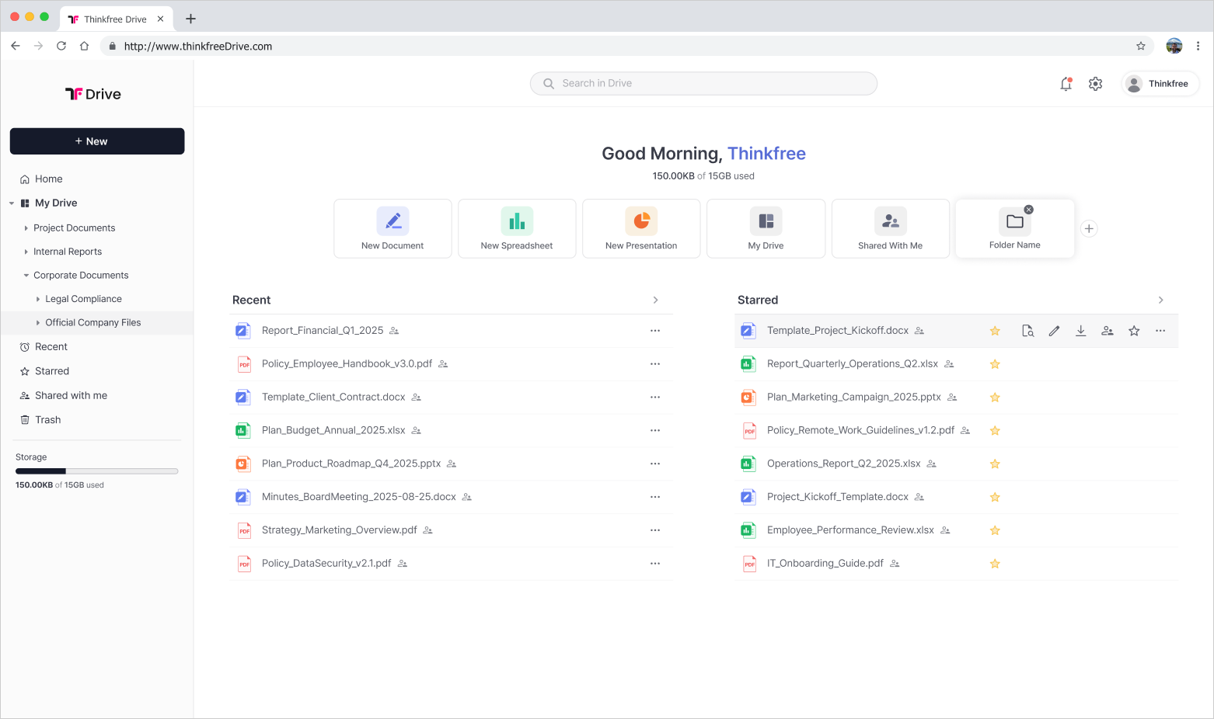Click the New Document tile
This screenshot has height=719, width=1214.
392,228
